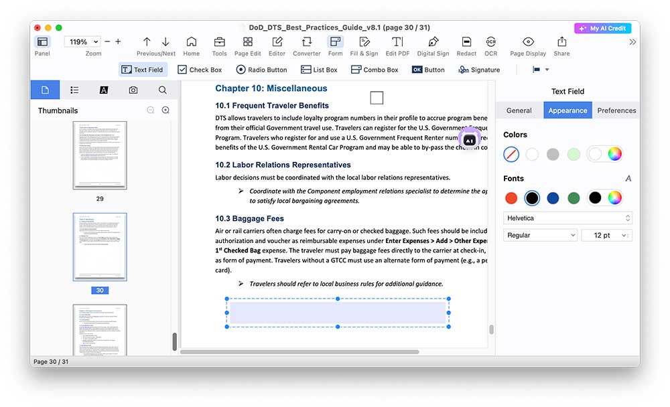Toggle the Panel sidebar icon
This screenshot has width=670, height=407.
point(42,42)
